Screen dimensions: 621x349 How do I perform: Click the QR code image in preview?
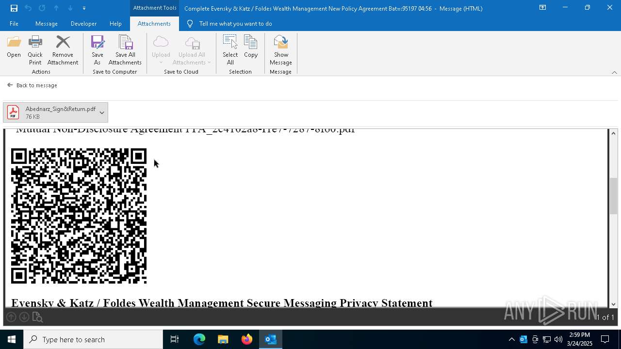pyautogui.click(x=79, y=216)
